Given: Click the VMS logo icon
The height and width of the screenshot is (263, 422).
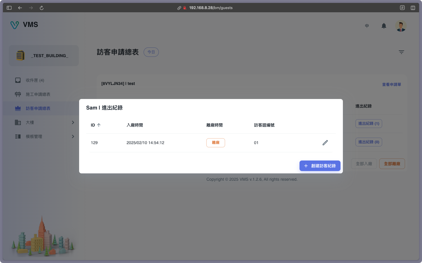Looking at the screenshot, I should pyautogui.click(x=15, y=25).
